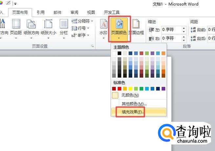Viewport: 215px width, 151px height.
Task: Increase the left indent value stepper
Action: pyautogui.click(x=184, y=28)
